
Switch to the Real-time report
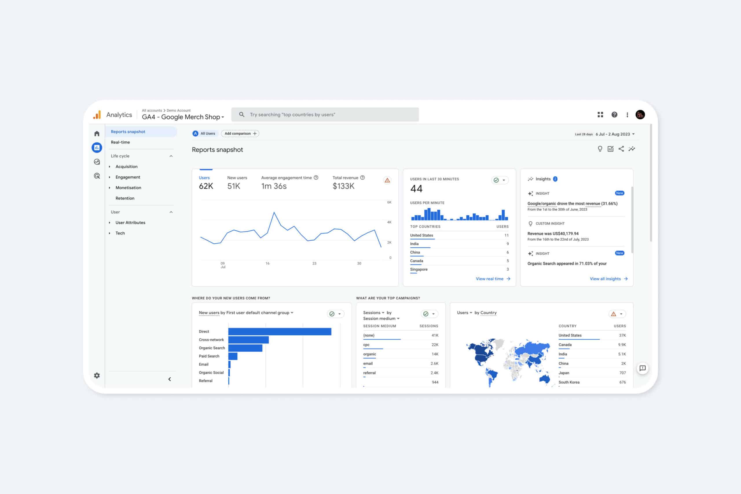click(120, 142)
